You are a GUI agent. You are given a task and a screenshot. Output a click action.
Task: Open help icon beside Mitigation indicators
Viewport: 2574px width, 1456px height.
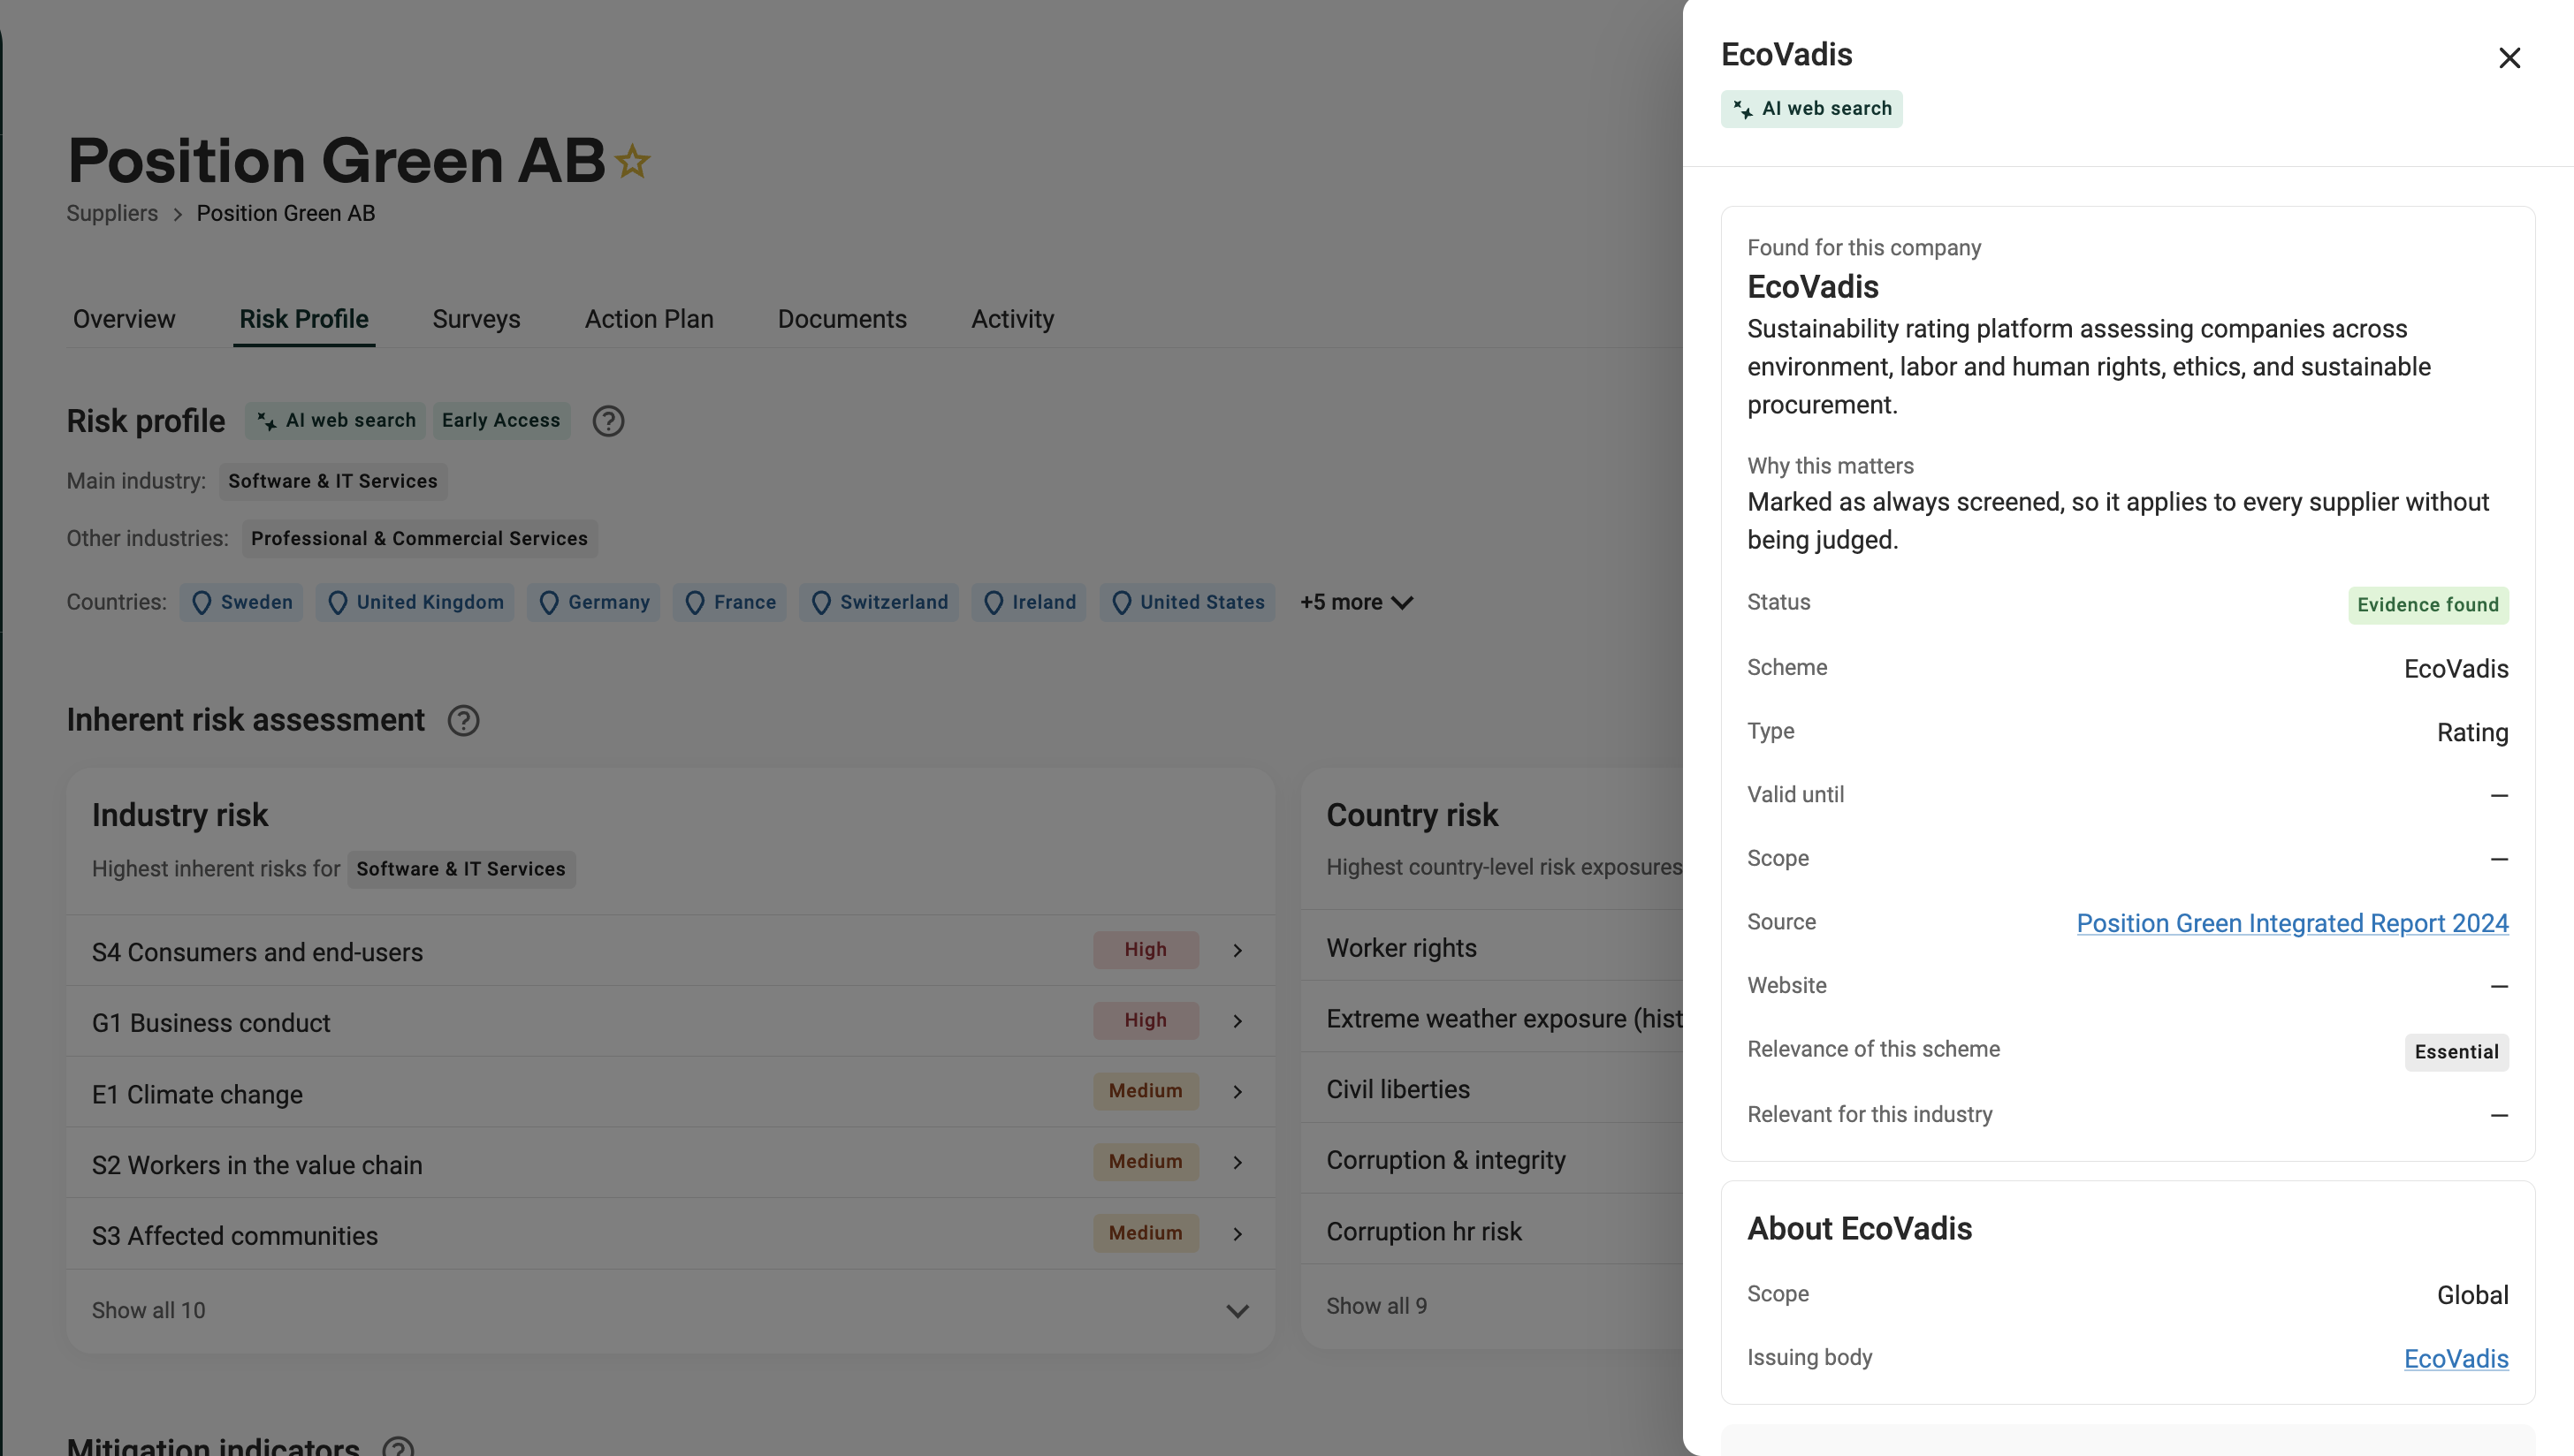click(398, 1446)
